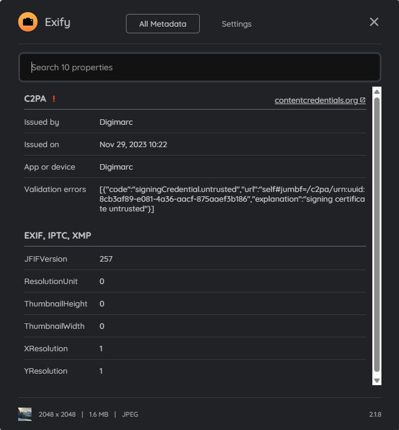
Task: Click the image thumbnail in the footer
Action: (25, 414)
